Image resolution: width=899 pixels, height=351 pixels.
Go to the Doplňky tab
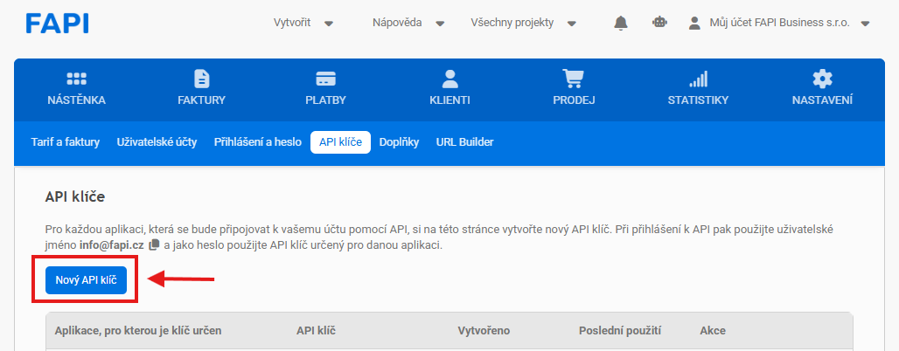click(399, 142)
